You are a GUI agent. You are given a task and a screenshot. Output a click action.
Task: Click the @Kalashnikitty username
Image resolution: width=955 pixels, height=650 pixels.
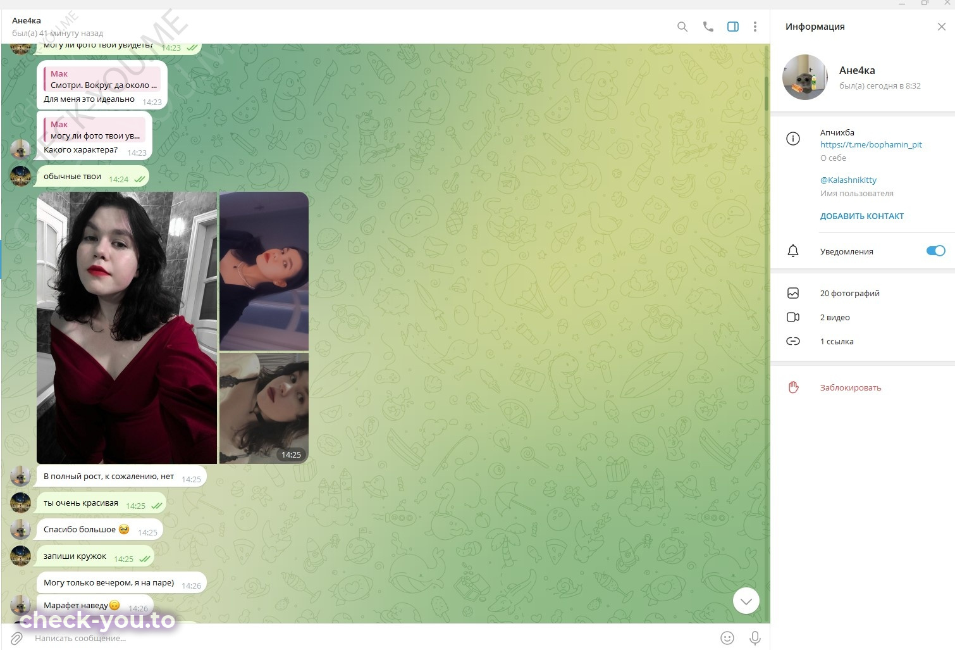click(x=848, y=180)
